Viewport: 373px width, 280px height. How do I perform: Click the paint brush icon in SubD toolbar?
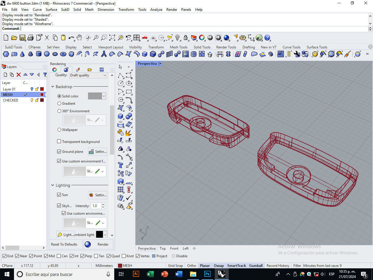347,54
